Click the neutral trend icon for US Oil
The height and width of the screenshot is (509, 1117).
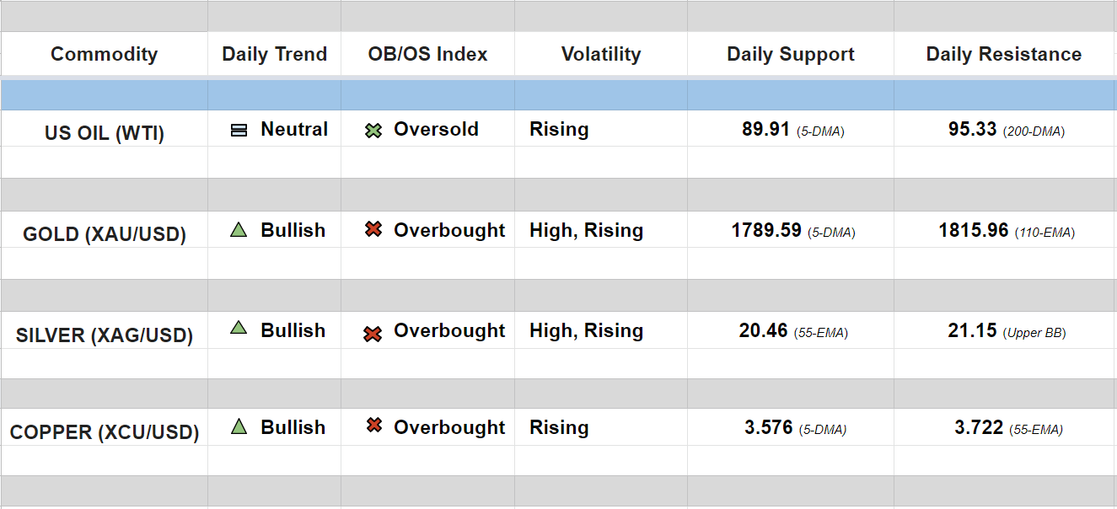pyautogui.click(x=239, y=131)
